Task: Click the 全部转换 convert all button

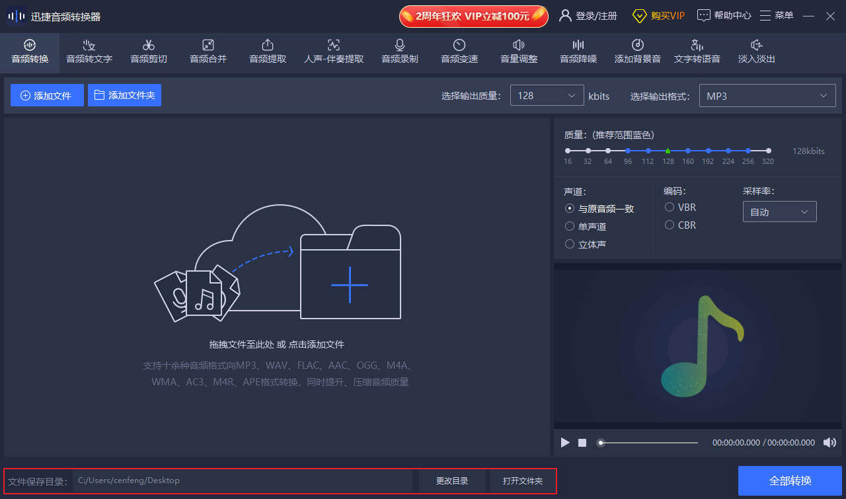Action: [x=790, y=480]
